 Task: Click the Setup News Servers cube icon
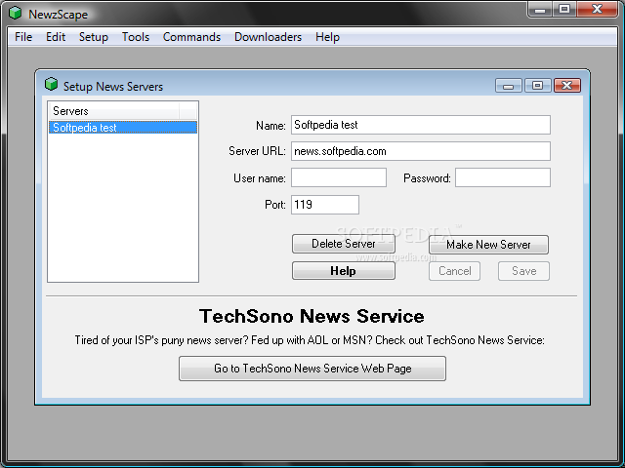coord(52,84)
